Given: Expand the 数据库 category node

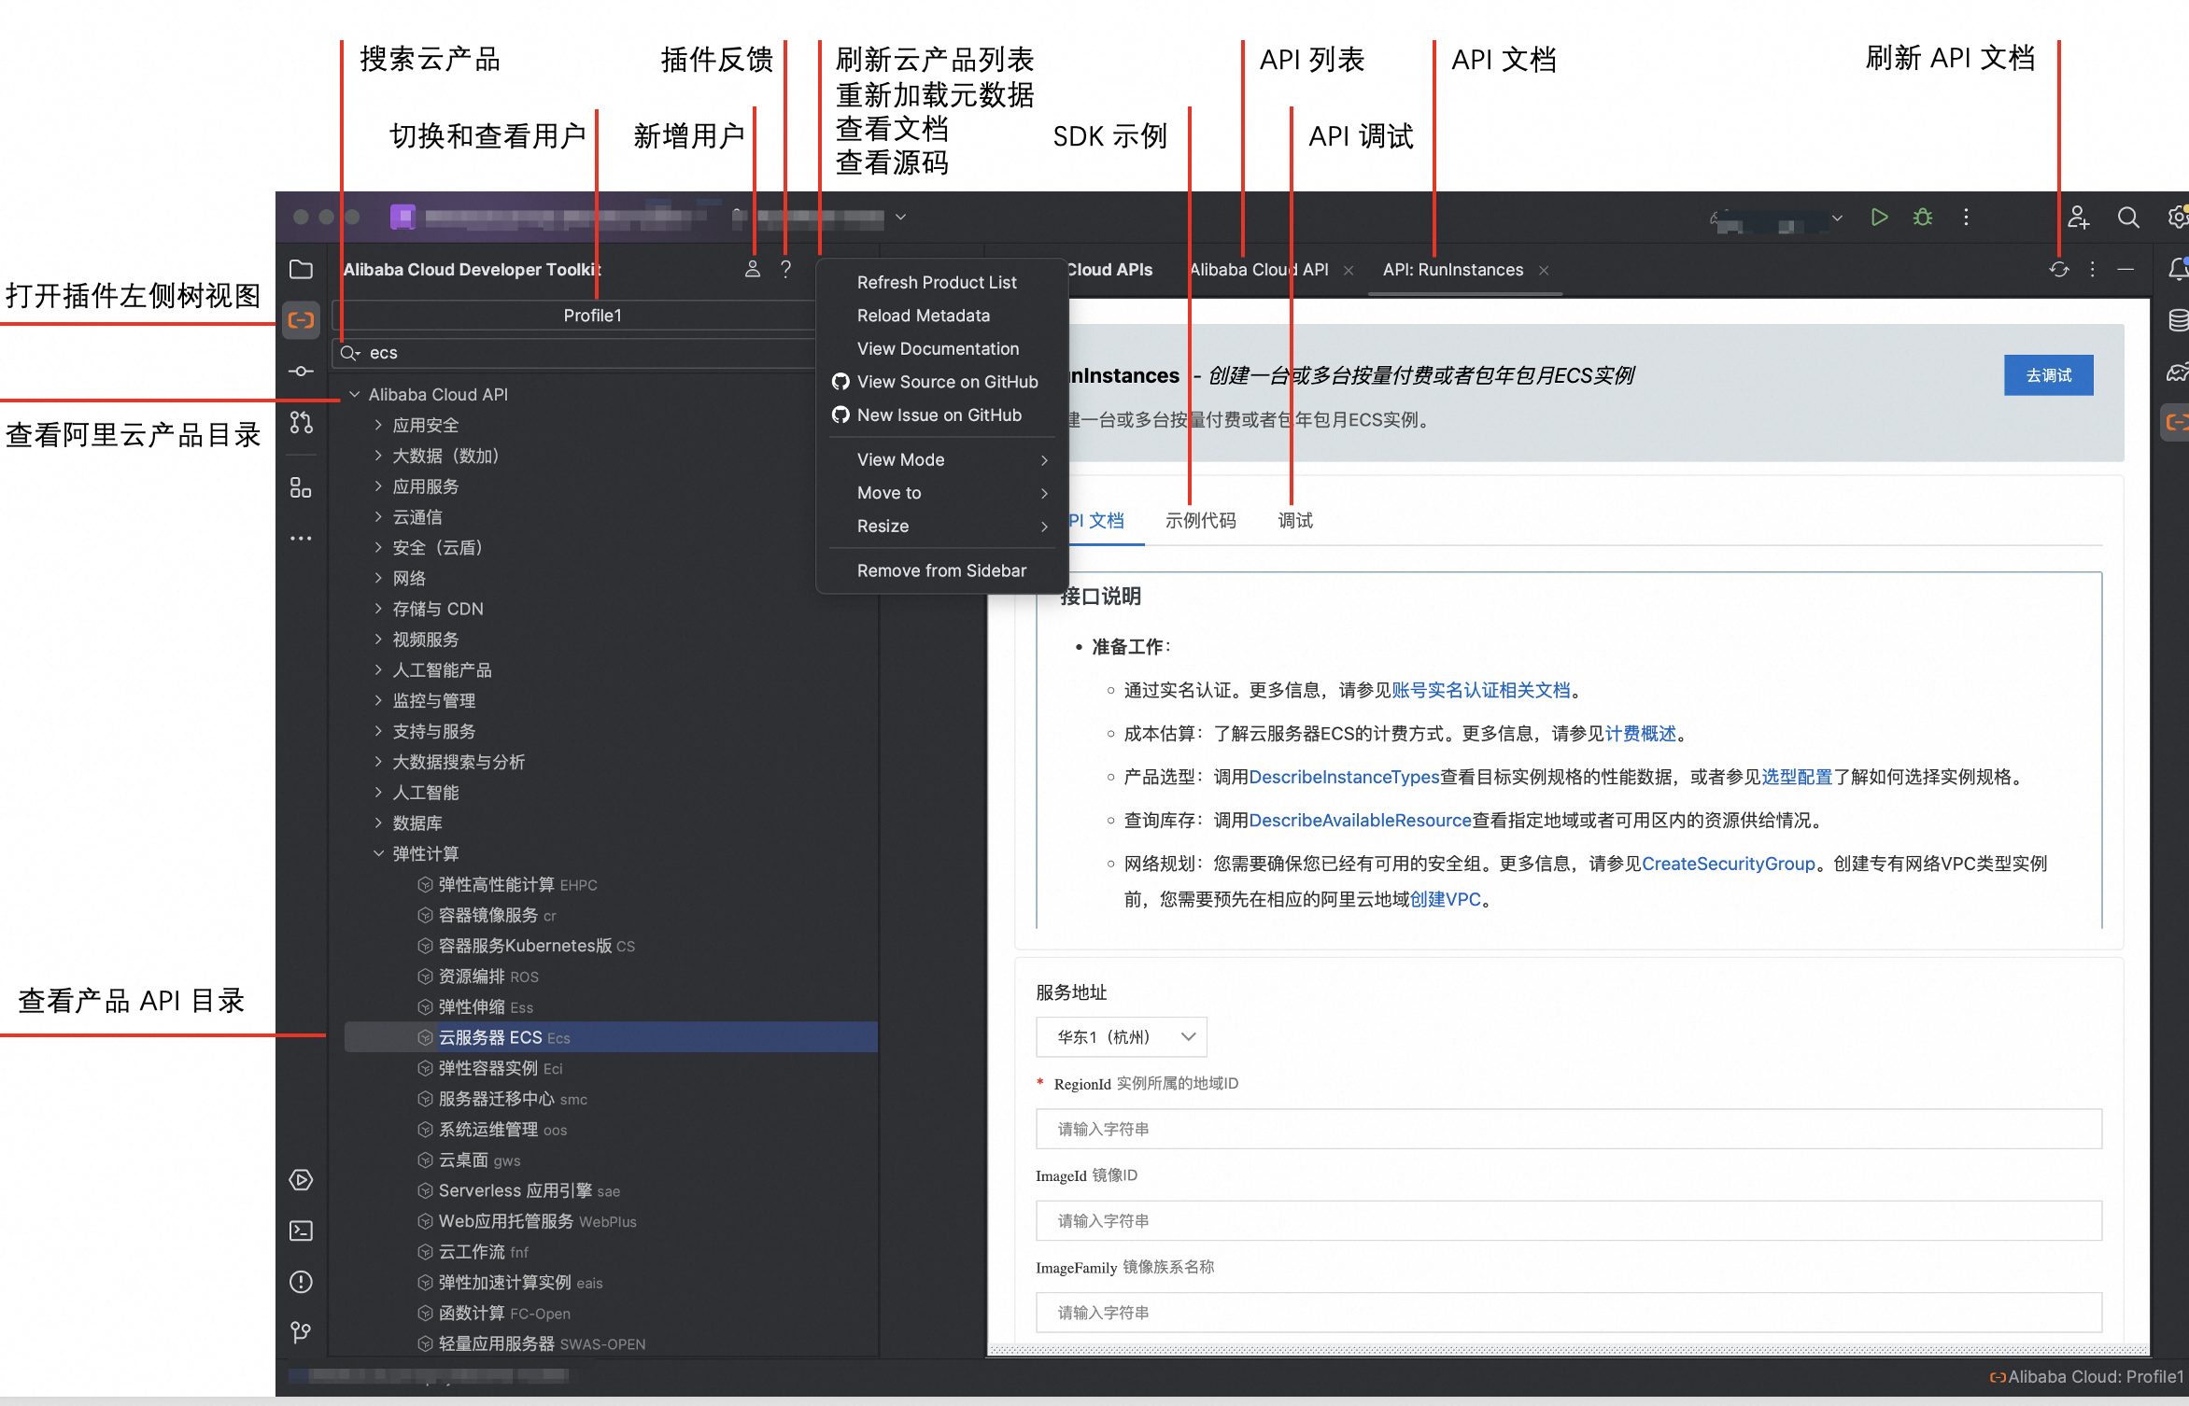Looking at the screenshot, I should coord(378,823).
